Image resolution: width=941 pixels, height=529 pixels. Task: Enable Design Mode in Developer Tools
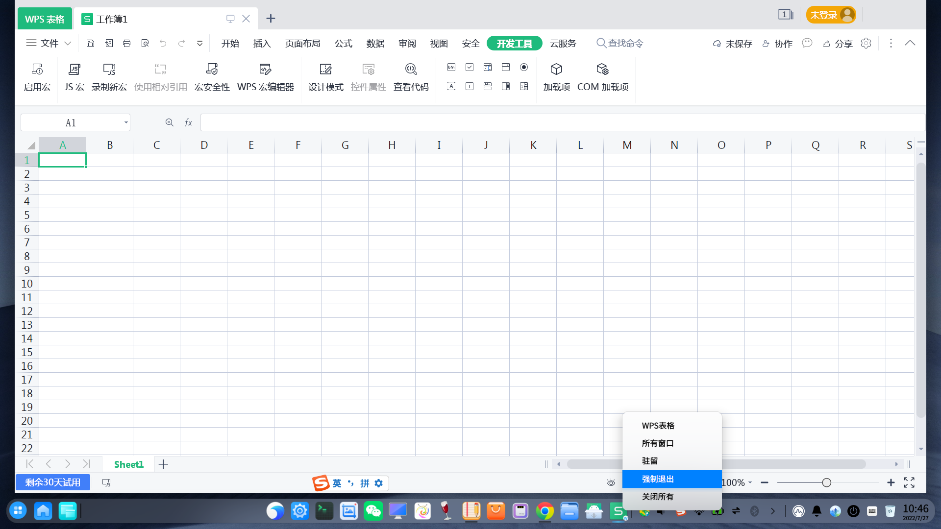pyautogui.click(x=325, y=76)
